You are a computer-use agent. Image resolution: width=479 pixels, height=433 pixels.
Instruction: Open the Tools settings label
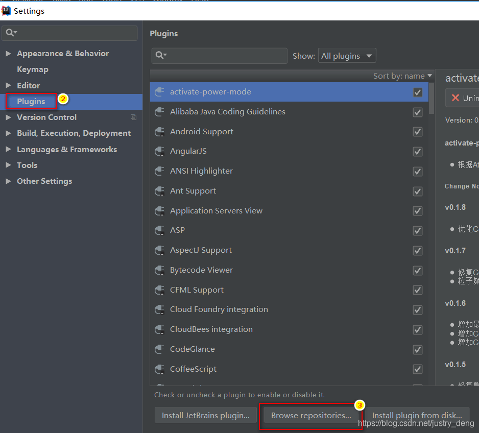click(x=27, y=165)
